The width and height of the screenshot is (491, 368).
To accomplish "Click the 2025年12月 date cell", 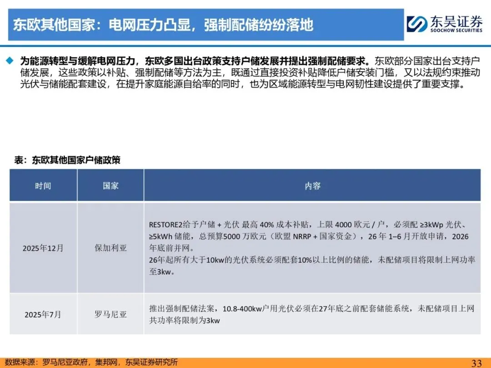I will tap(43, 248).
